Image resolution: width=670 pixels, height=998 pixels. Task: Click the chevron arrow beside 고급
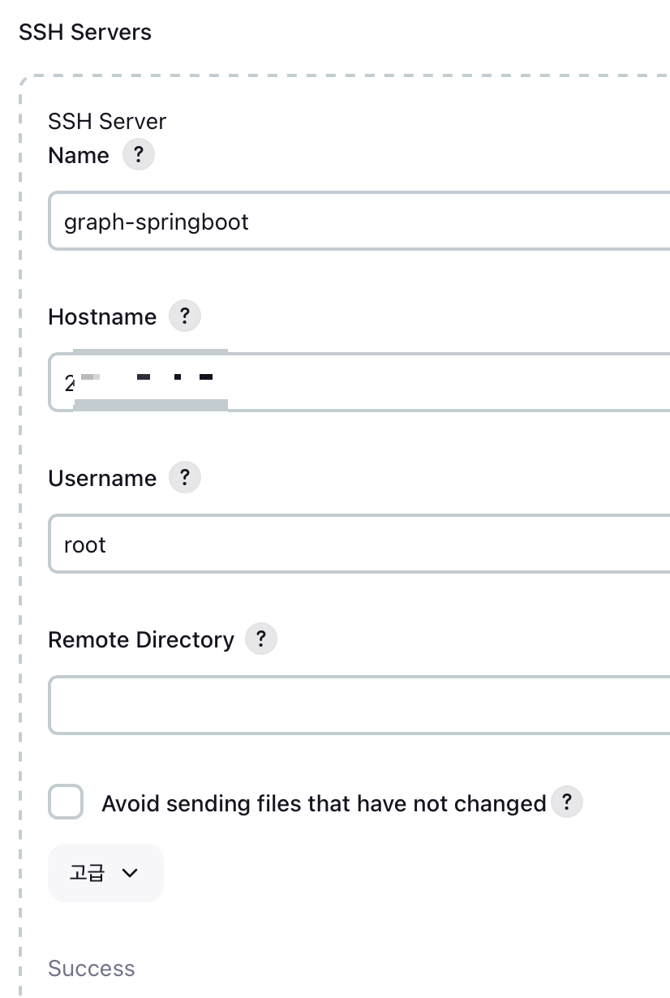130,873
